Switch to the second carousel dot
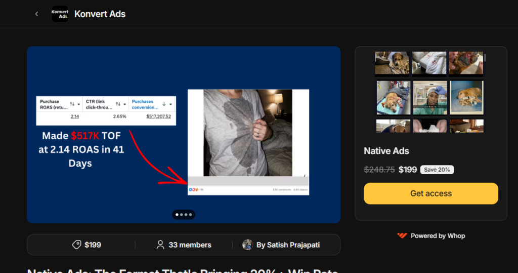 181,215
